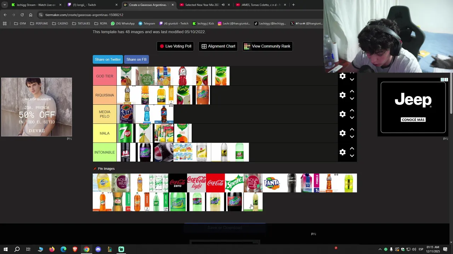Open TATUAJES bookmarks folder
Viewport: 453px width, 254px height.
point(81,24)
